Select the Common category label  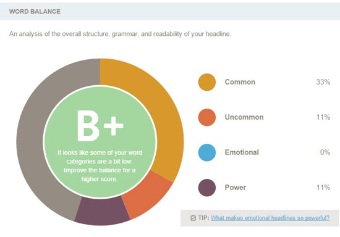pyautogui.click(x=240, y=82)
